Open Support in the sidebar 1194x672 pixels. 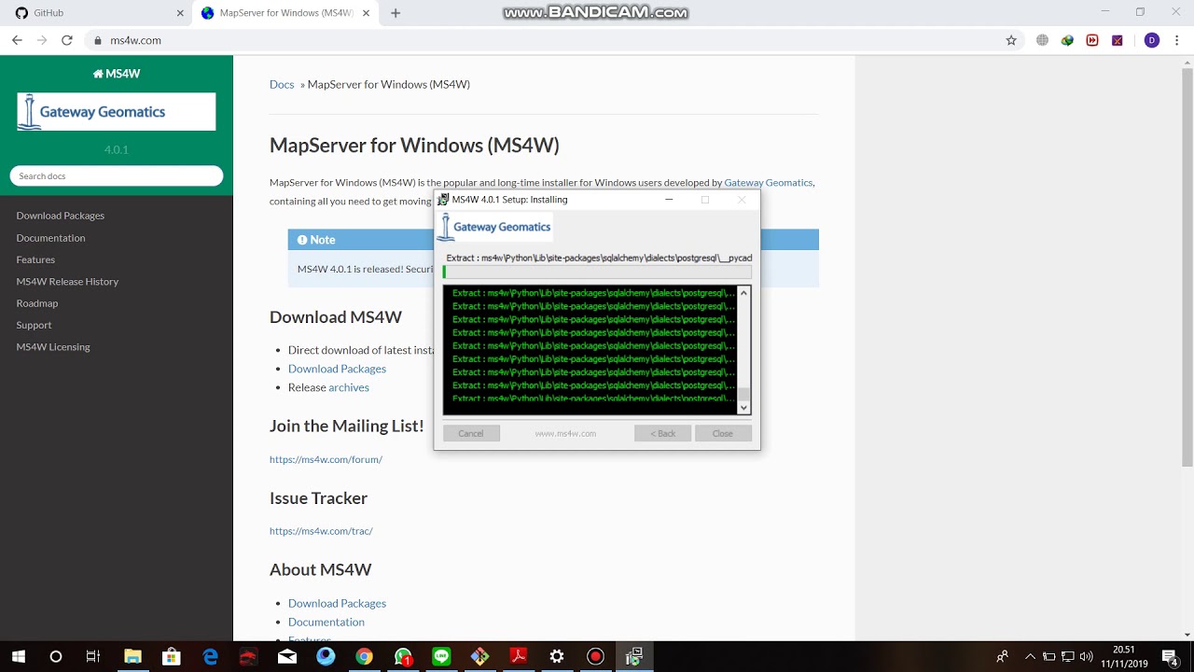(34, 325)
